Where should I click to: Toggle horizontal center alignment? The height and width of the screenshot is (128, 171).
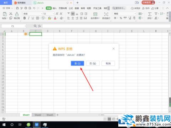pos(73,18)
